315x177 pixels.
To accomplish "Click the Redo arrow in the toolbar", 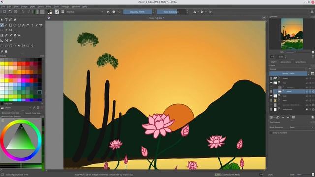I will [x=29, y=12].
